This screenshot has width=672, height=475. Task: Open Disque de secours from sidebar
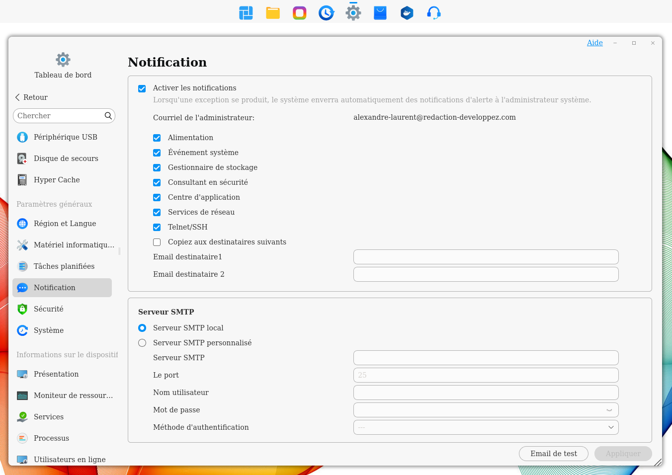[x=66, y=158]
